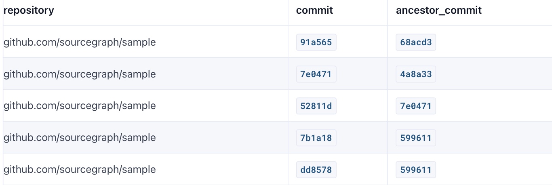Open ancestor commit 4a8a33
This screenshot has width=552, height=185.
[x=416, y=74]
